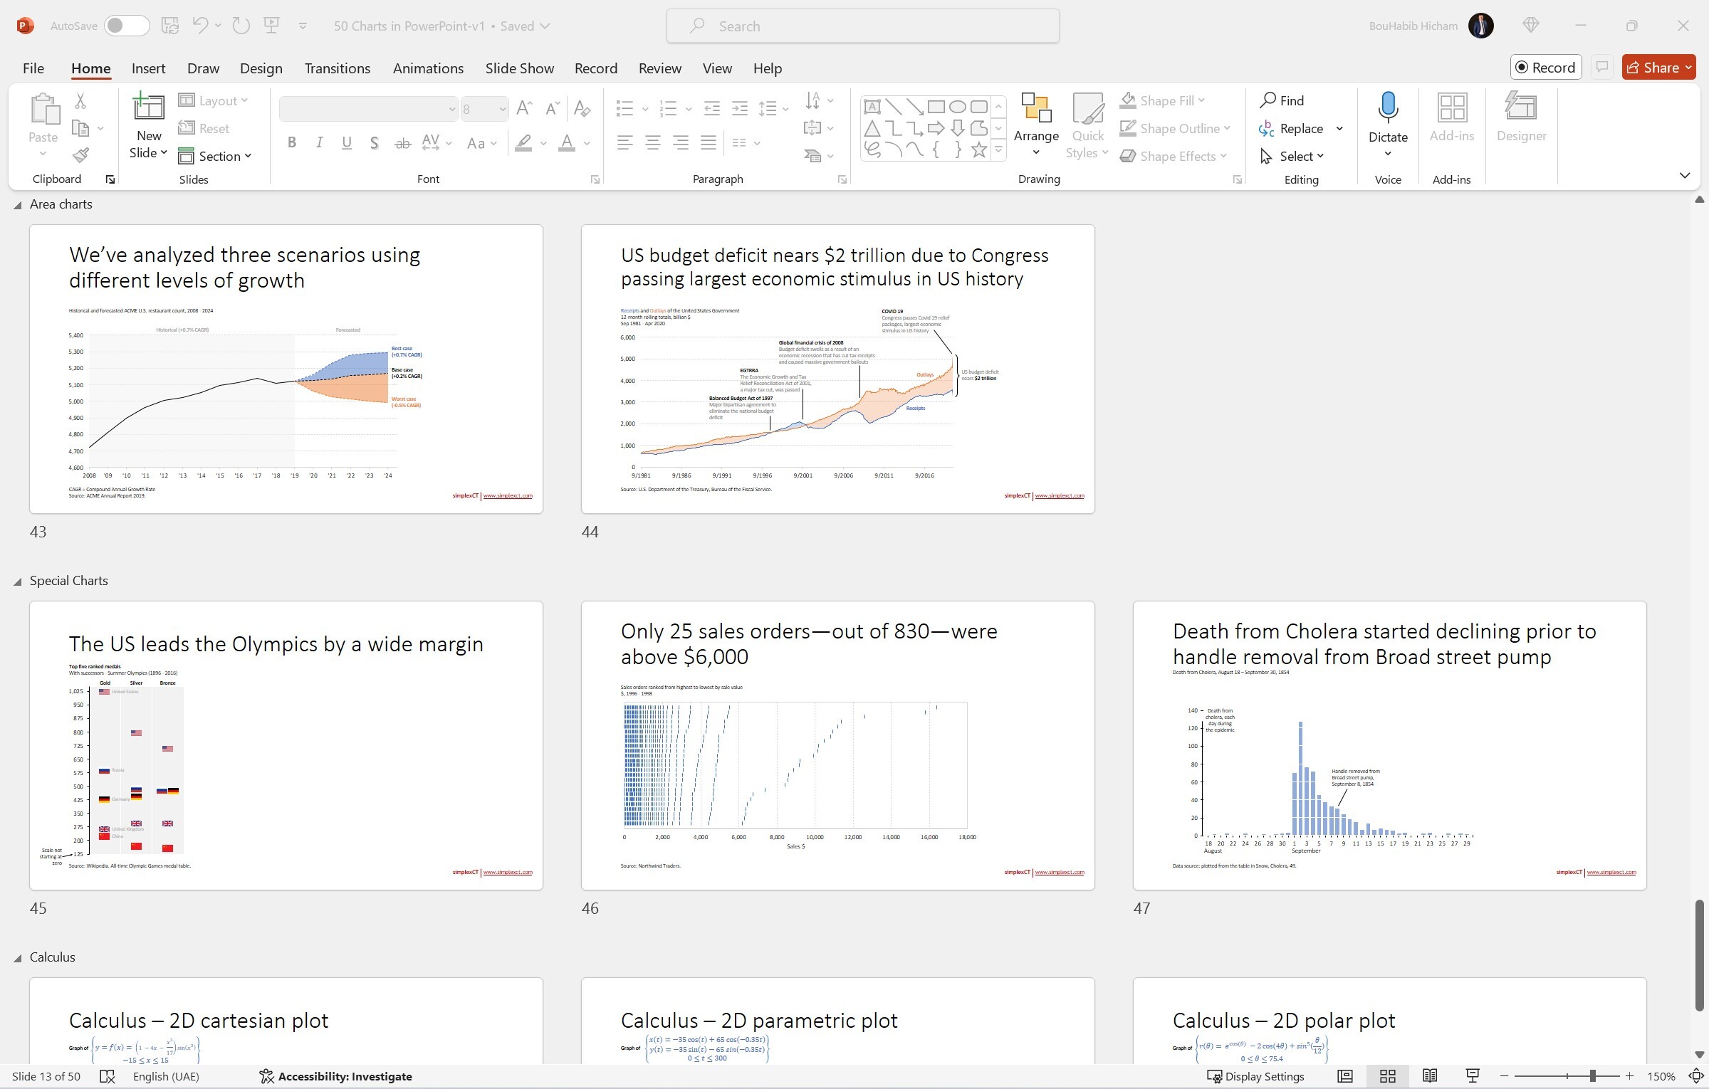
Task: Toggle Slide Sorter view button
Action: (x=1387, y=1076)
